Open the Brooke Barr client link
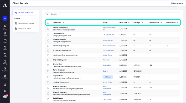Image resolution: width=186 pixels, height=103 pixels. tap(107, 65)
